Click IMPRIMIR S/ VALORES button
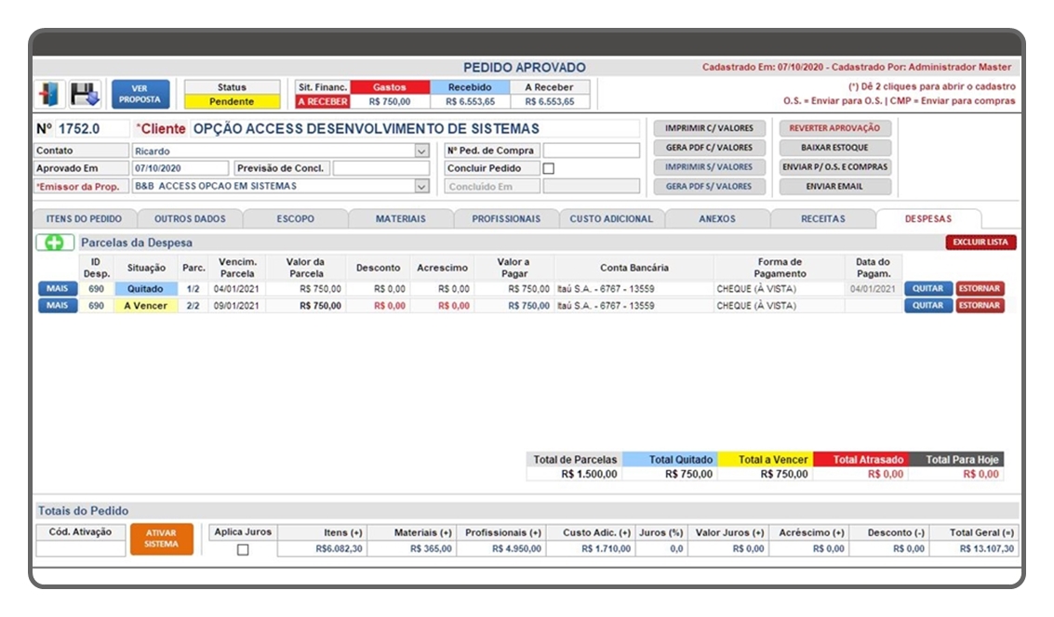The width and height of the screenshot is (1054, 617). tap(709, 167)
